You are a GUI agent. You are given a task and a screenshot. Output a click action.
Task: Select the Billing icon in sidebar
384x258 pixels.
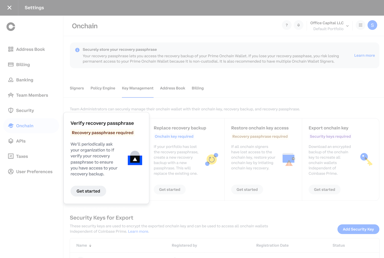pyautogui.click(x=11, y=64)
